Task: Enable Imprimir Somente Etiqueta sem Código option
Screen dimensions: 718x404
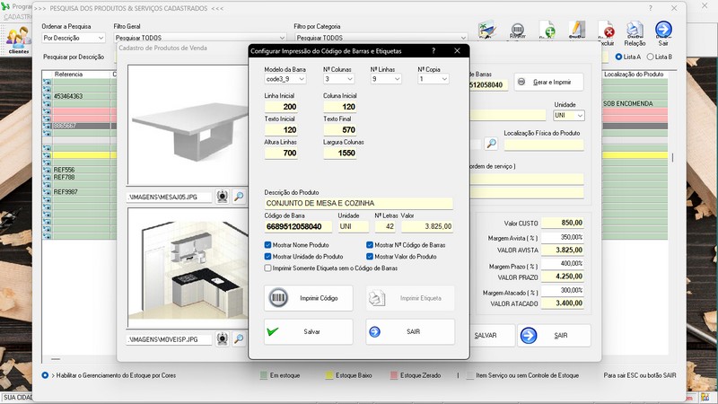Action: tap(268, 268)
